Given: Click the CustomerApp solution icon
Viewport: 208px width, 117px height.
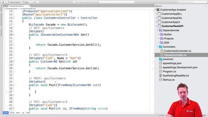Looking at the screenshot, I should coord(158,10).
